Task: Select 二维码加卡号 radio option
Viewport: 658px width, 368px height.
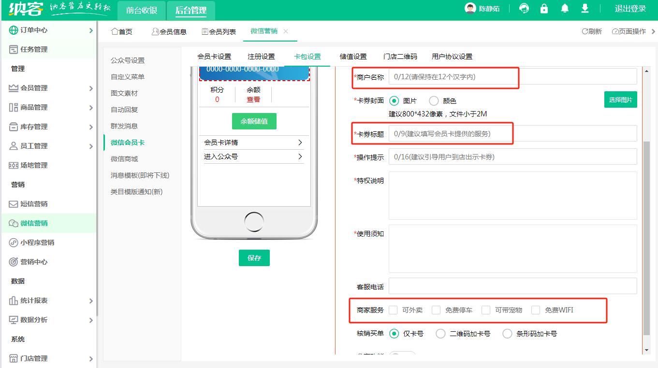Action: [x=440, y=334]
